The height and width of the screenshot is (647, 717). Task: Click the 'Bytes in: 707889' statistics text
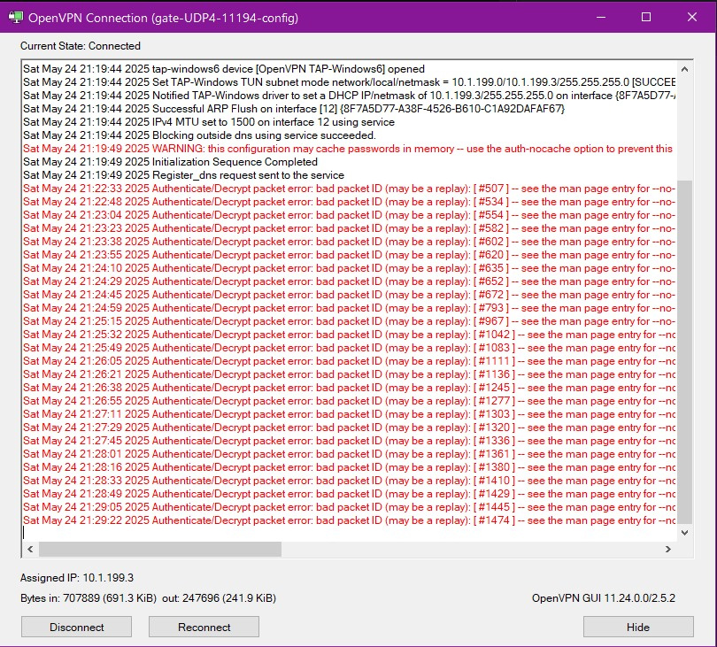pyautogui.click(x=148, y=598)
